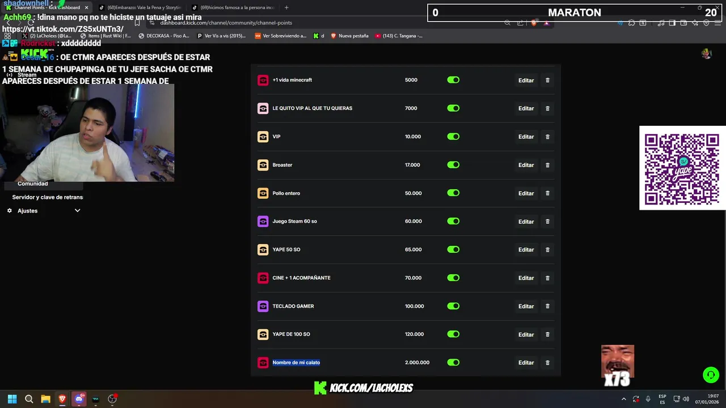Open the Brave wallet icon in toolbar
Screen dimensions: 726x408
point(683,23)
